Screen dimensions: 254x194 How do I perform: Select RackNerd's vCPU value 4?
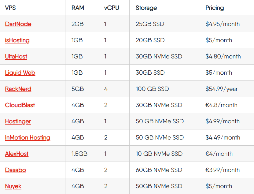click(106, 89)
